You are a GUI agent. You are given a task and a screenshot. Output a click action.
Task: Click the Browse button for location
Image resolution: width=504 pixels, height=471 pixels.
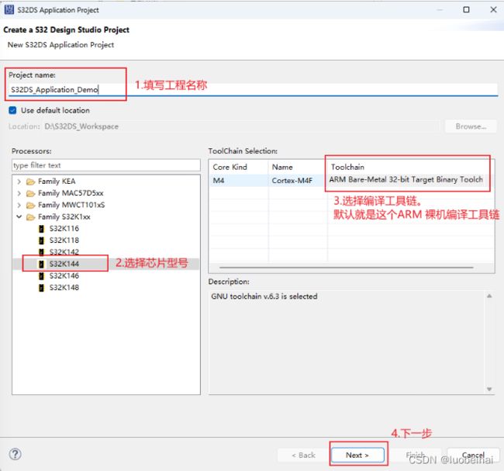(x=471, y=126)
